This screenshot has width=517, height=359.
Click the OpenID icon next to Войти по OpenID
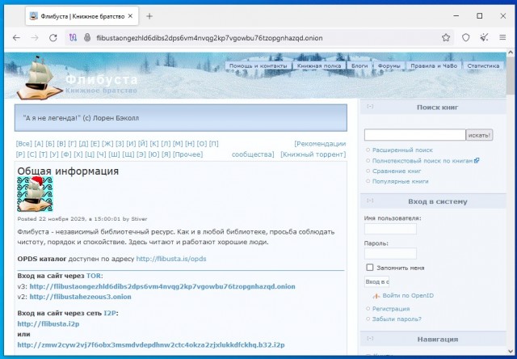[376, 296]
